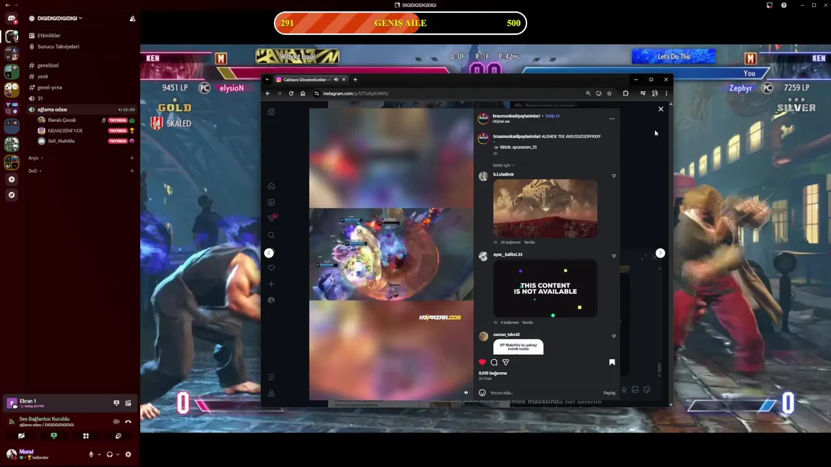Click the Murat user profile avatar
Image resolution: width=831 pixels, height=467 pixels.
[x=12, y=454]
